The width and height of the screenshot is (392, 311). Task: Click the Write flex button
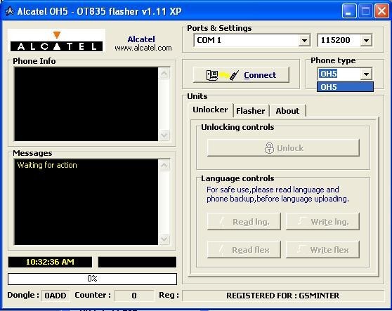[322, 249]
